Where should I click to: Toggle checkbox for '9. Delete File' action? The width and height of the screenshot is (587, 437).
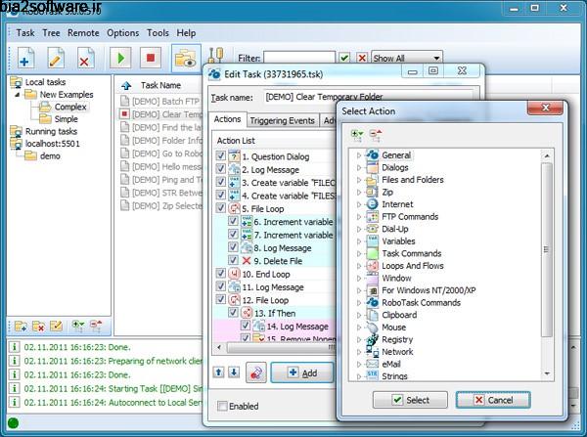point(233,261)
